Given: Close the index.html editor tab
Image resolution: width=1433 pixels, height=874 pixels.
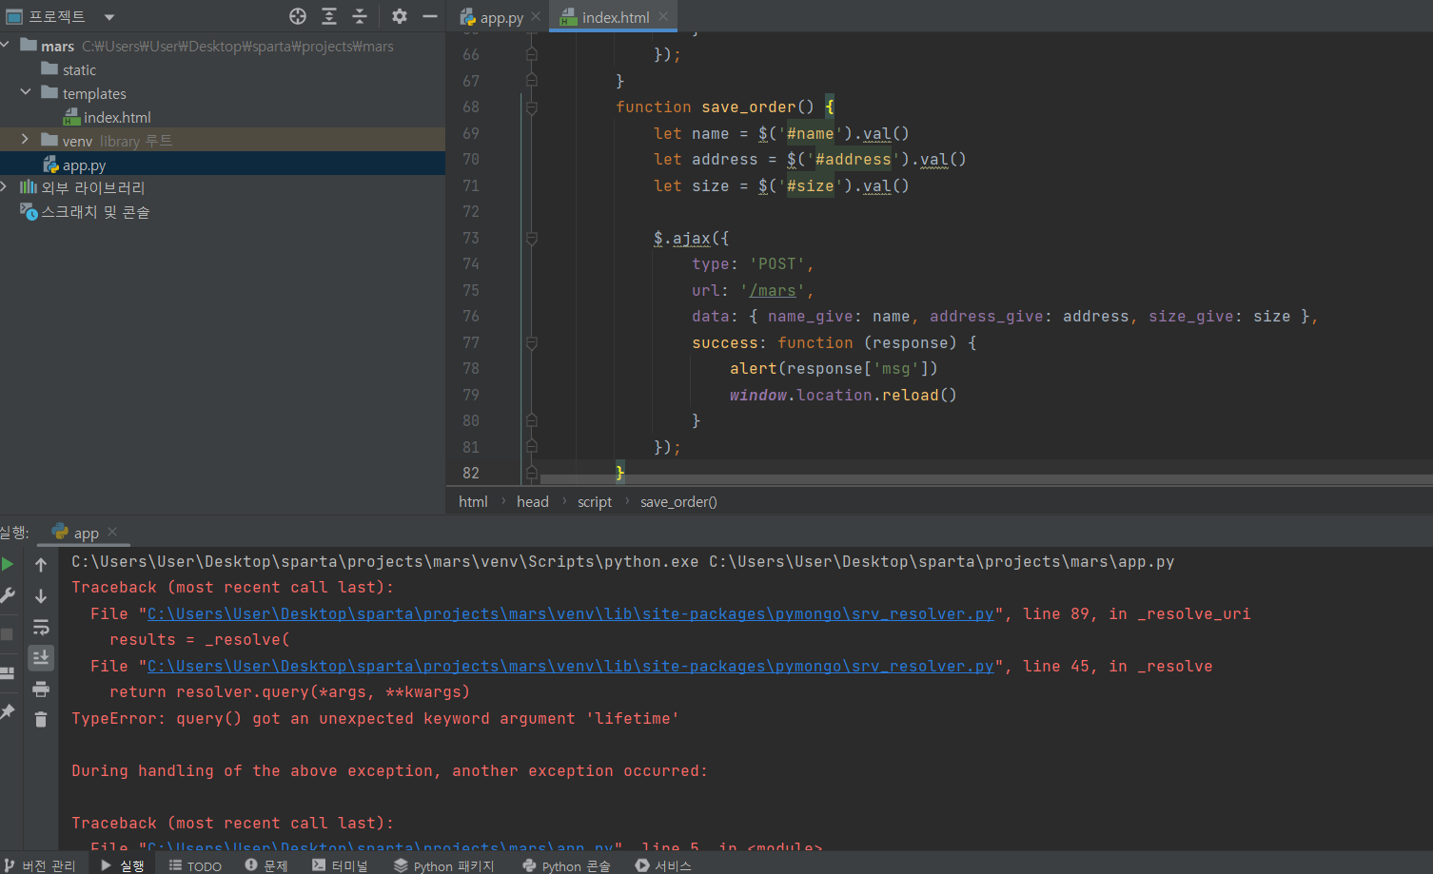Looking at the screenshot, I should [x=663, y=16].
